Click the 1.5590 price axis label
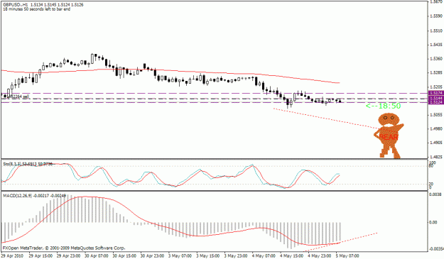The width and height of the screenshot is (444, 259). (x=436, y=16)
